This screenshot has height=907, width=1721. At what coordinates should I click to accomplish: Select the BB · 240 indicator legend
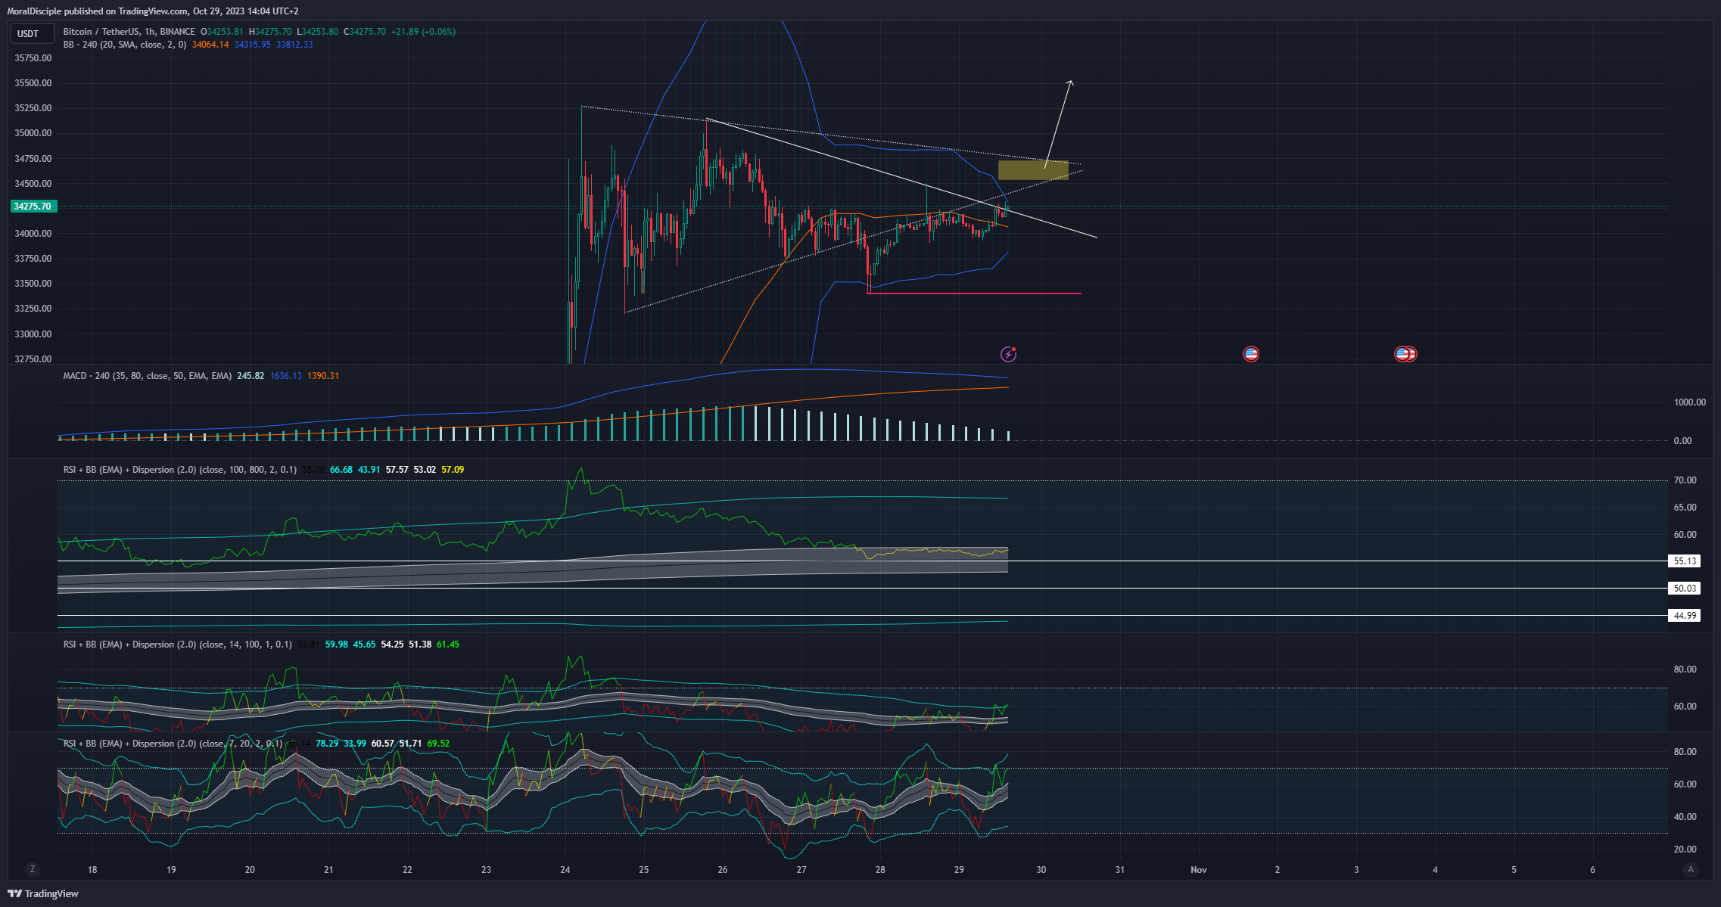tap(125, 45)
